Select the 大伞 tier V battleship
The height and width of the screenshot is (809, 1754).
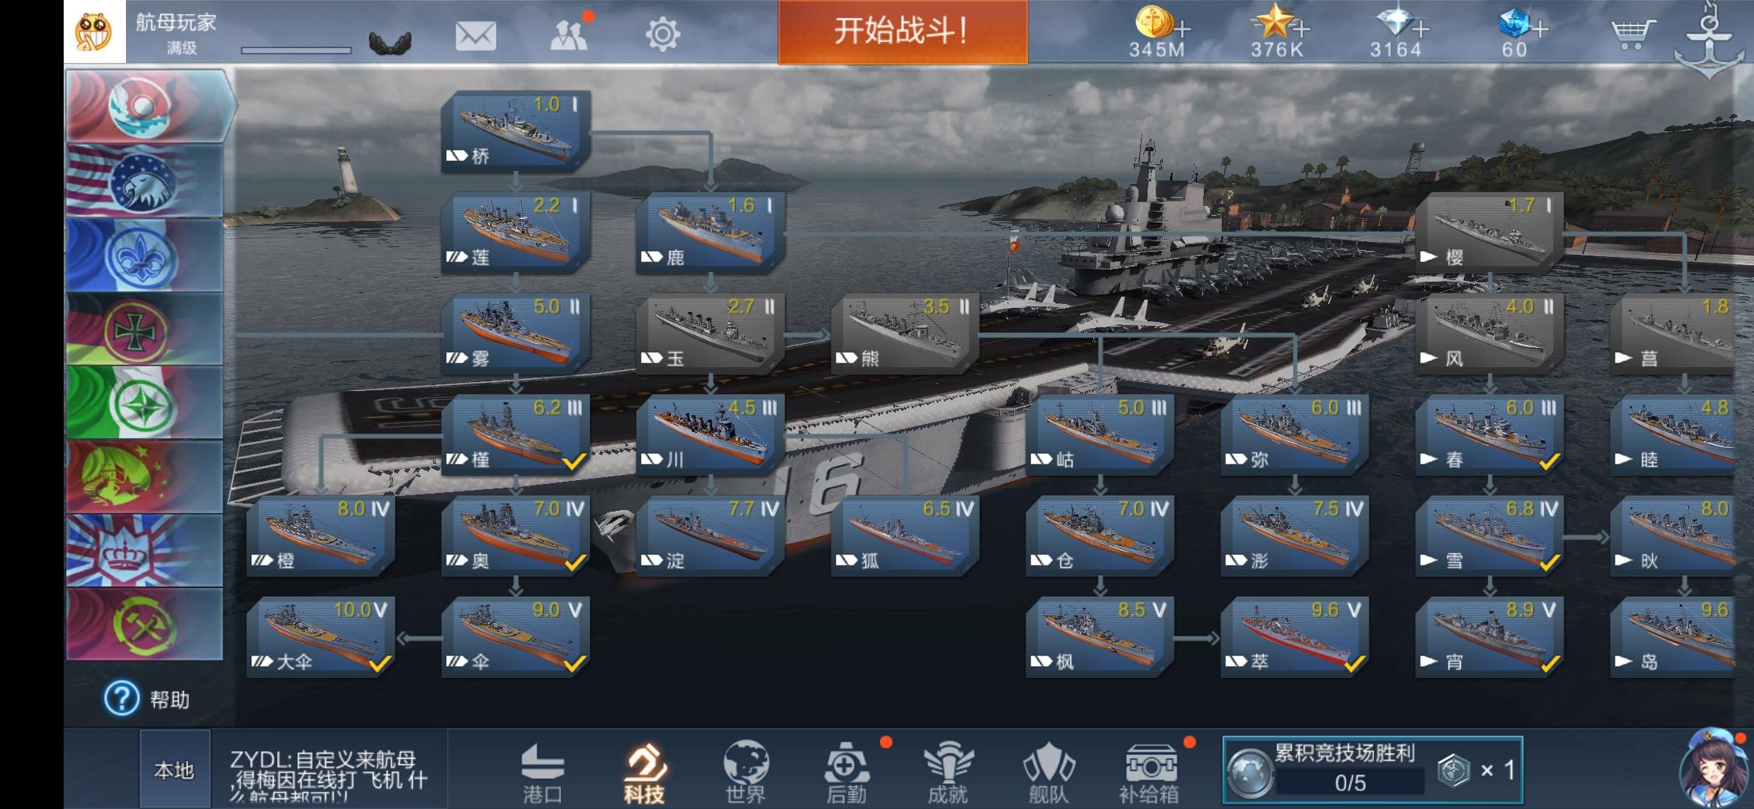pos(320,637)
